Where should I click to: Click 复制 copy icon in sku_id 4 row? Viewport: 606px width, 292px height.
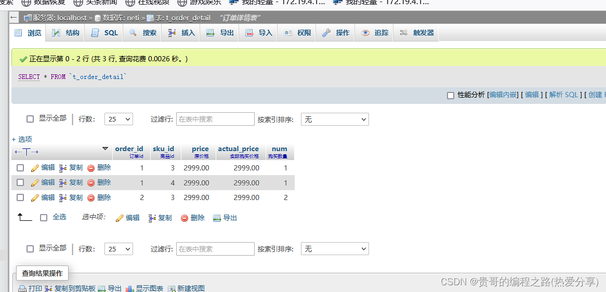(63, 183)
